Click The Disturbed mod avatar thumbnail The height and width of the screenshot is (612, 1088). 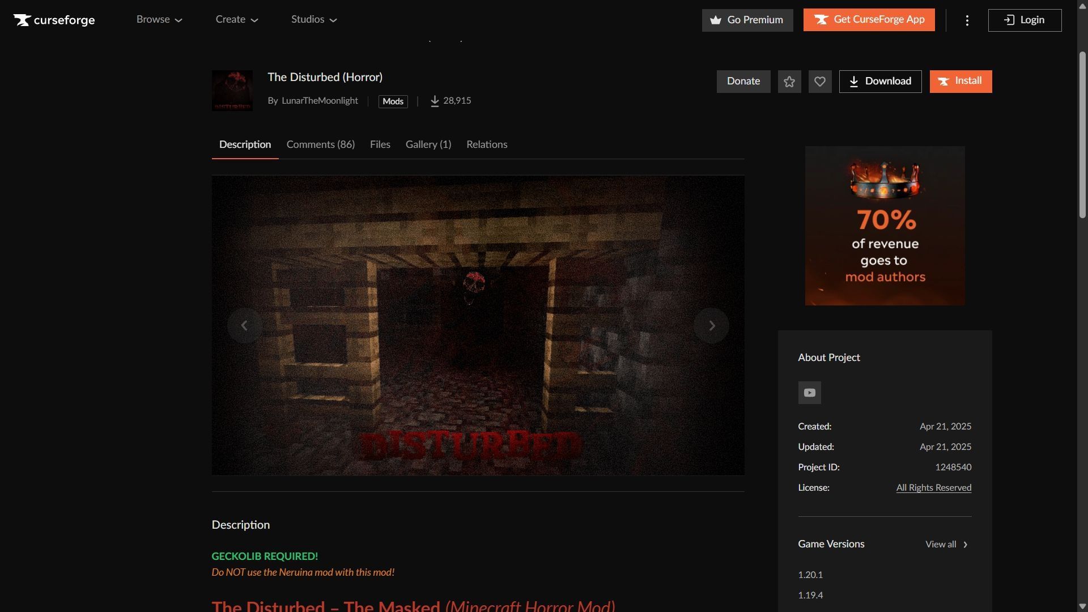pyautogui.click(x=232, y=91)
